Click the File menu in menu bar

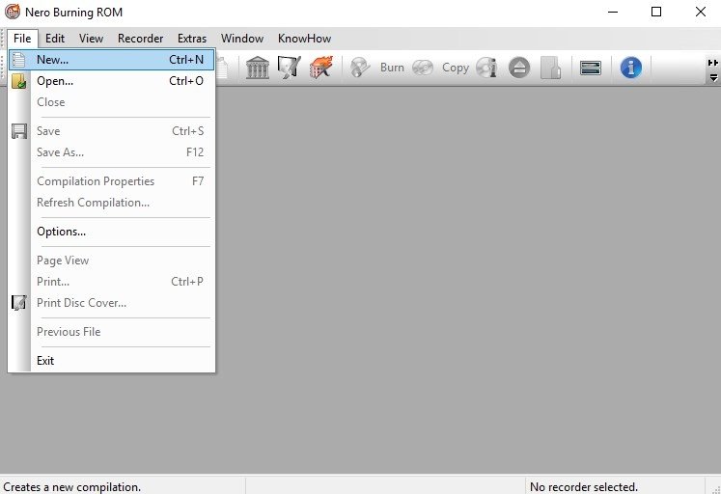[x=22, y=39]
